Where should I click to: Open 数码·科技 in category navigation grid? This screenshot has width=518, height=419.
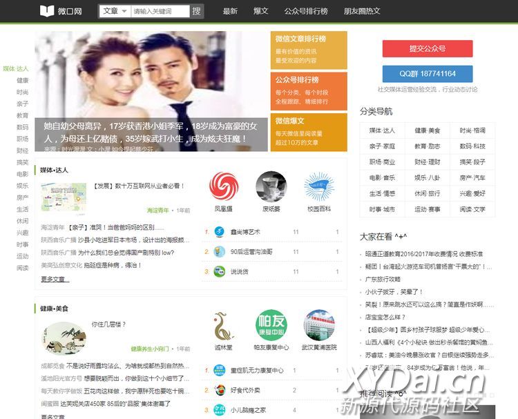[472, 146]
